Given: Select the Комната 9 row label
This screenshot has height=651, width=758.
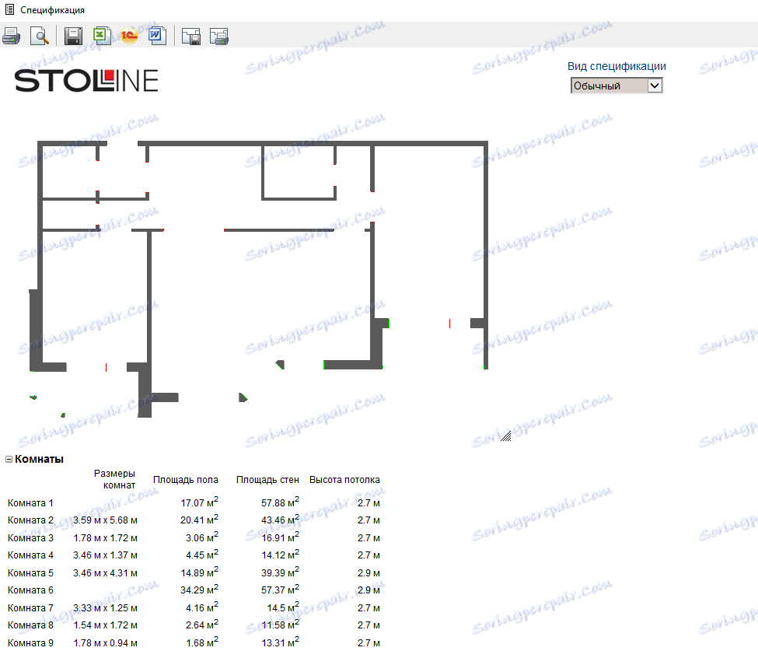Looking at the screenshot, I should pyautogui.click(x=30, y=642).
